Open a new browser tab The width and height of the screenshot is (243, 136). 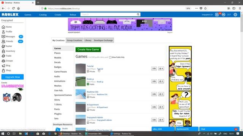click(x=38, y=3)
